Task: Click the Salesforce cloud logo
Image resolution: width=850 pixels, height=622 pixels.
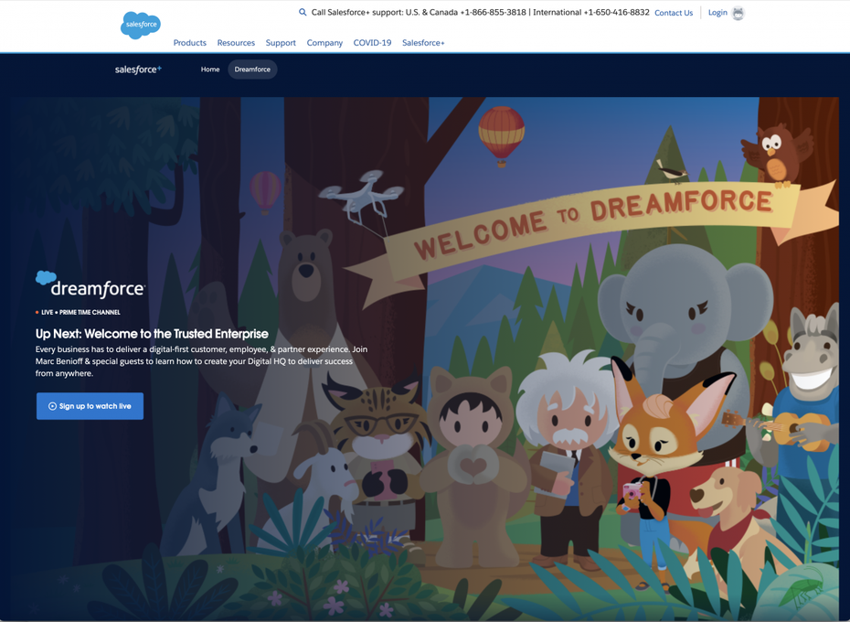Action: 141,25
